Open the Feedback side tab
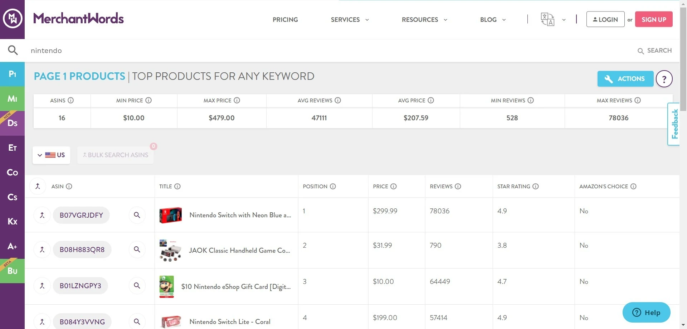687x329 pixels. pyautogui.click(x=674, y=124)
